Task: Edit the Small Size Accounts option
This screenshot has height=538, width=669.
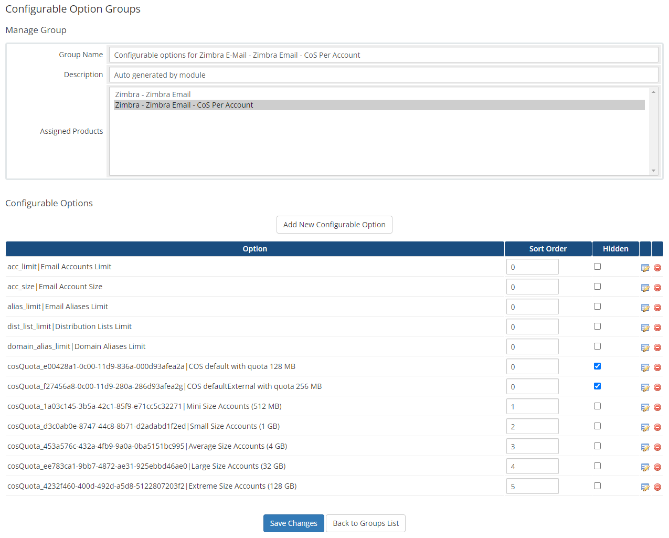Action: pos(645,427)
